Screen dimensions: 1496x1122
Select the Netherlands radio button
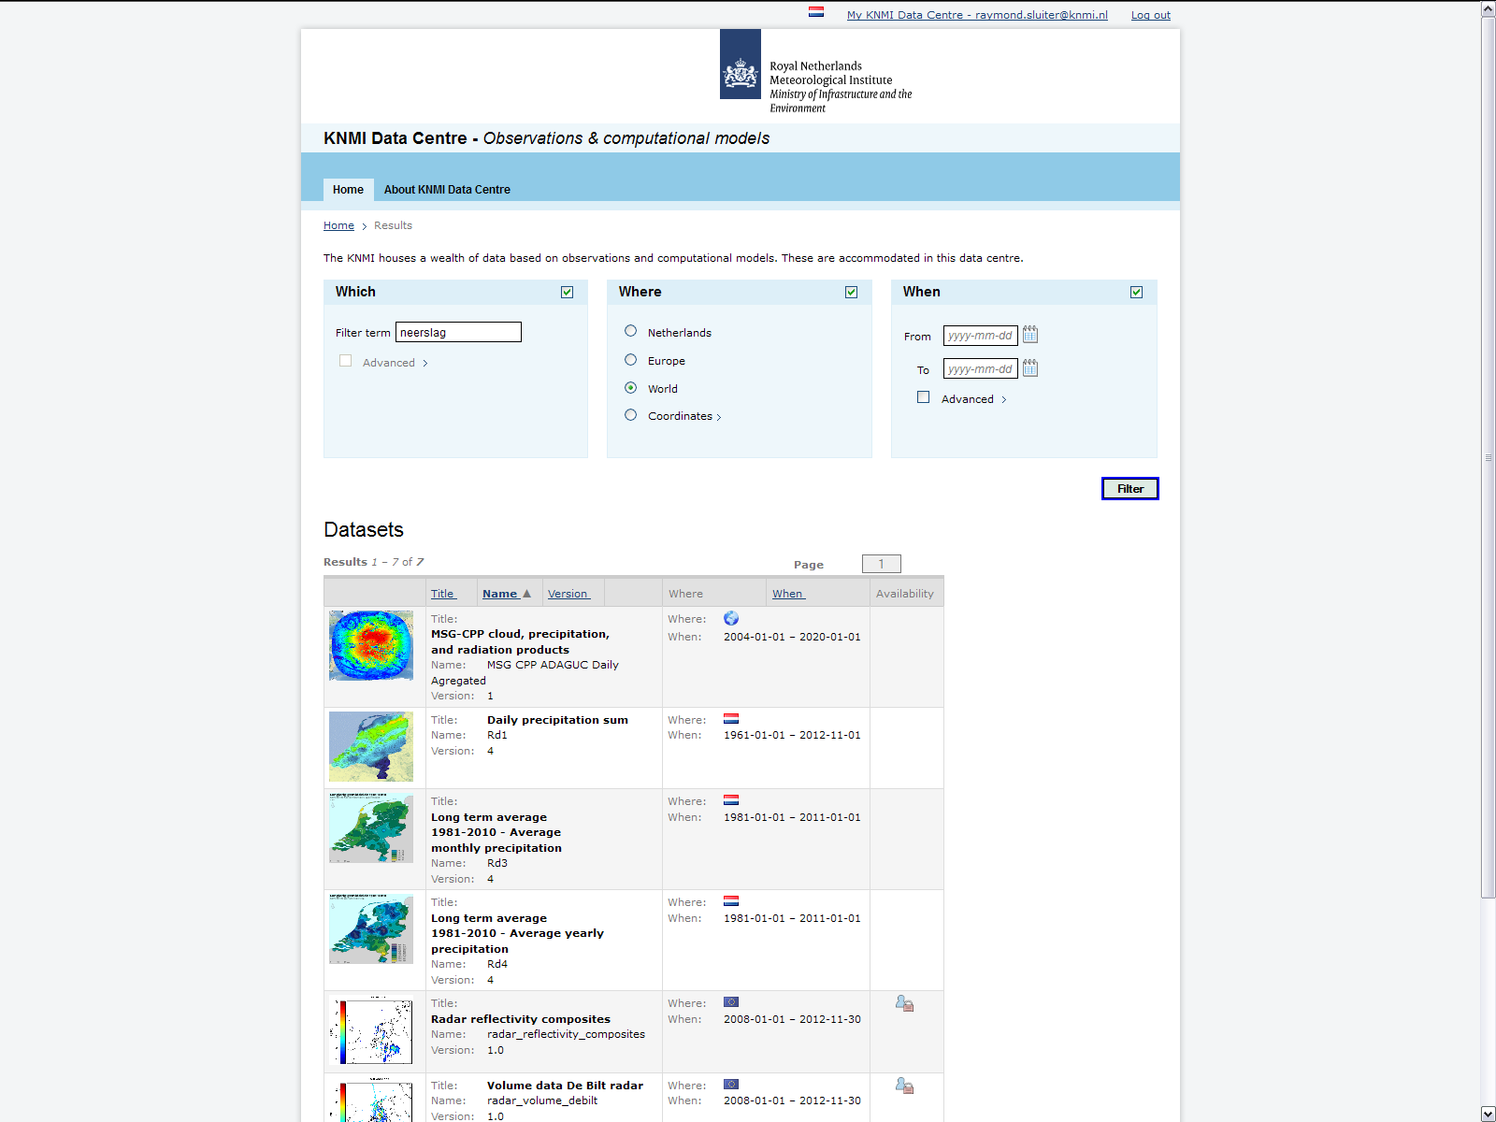point(631,331)
